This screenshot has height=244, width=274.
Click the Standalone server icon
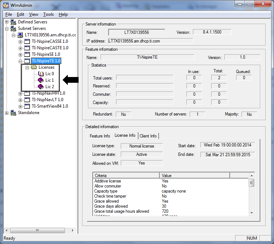click(x=13, y=113)
